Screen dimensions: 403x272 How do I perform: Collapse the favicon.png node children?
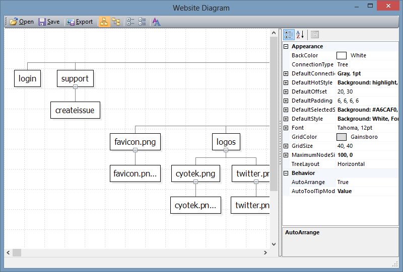pyautogui.click(x=135, y=150)
